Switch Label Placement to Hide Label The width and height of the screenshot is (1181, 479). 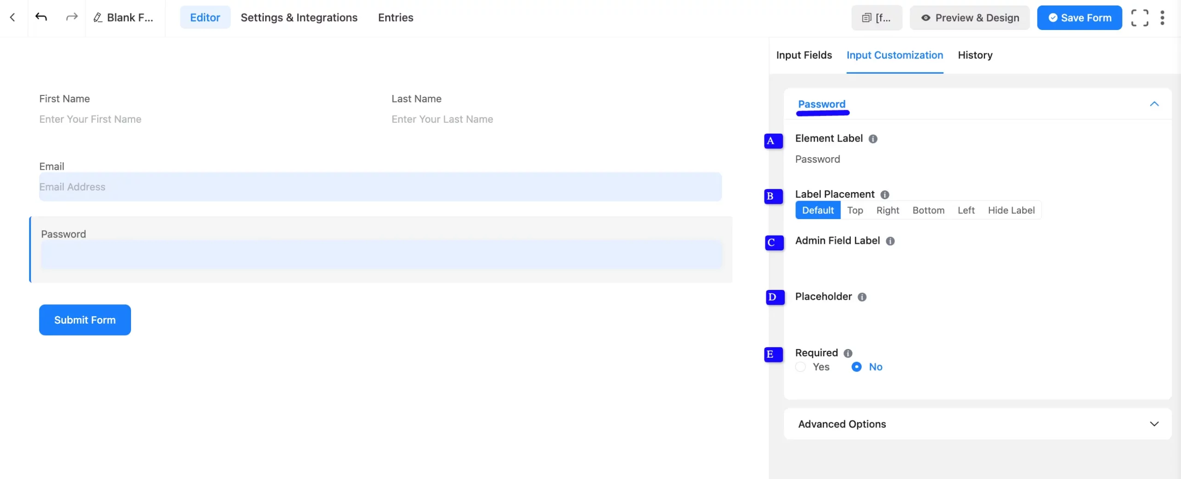point(1012,210)
